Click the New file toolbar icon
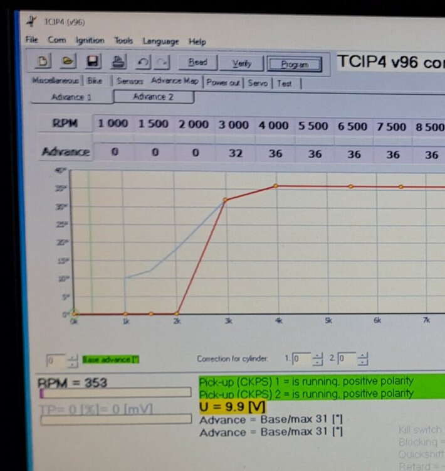 coord(43,63)
